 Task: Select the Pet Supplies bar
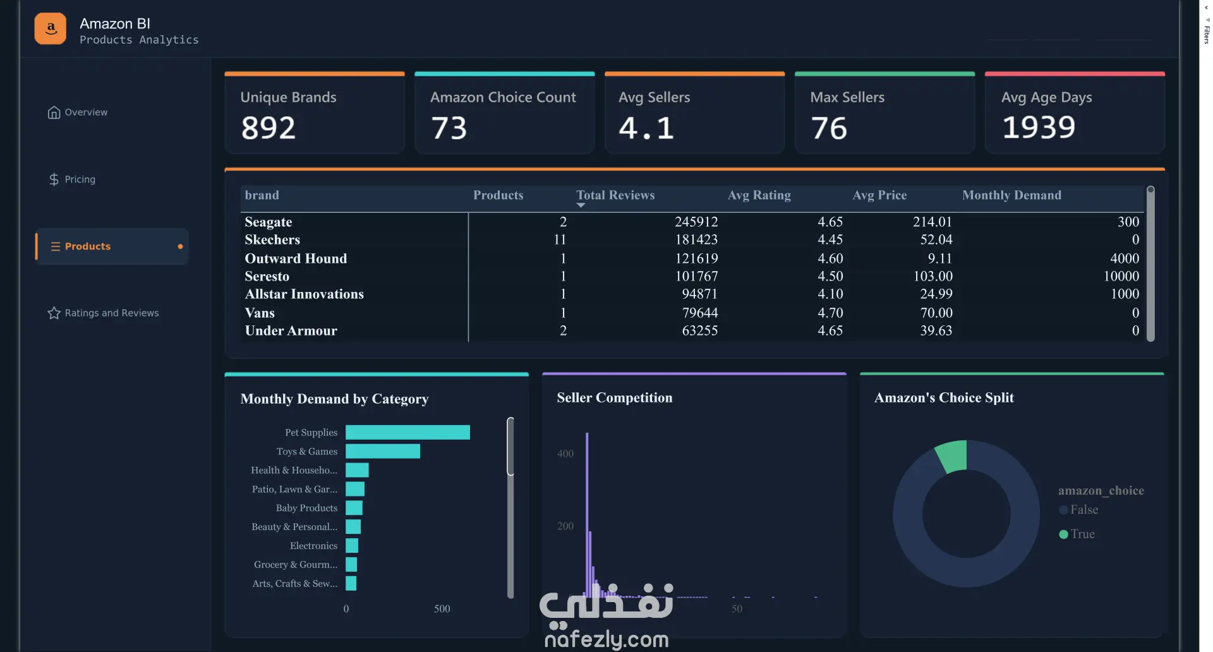[x=407, y=432]
